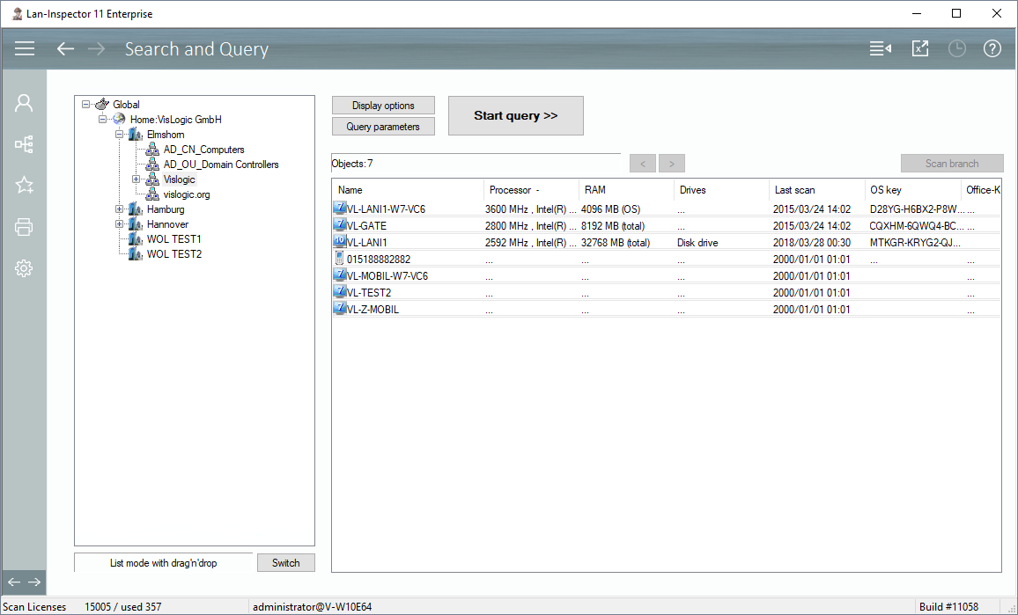Sort by the RAM column header

coord(625,190)
